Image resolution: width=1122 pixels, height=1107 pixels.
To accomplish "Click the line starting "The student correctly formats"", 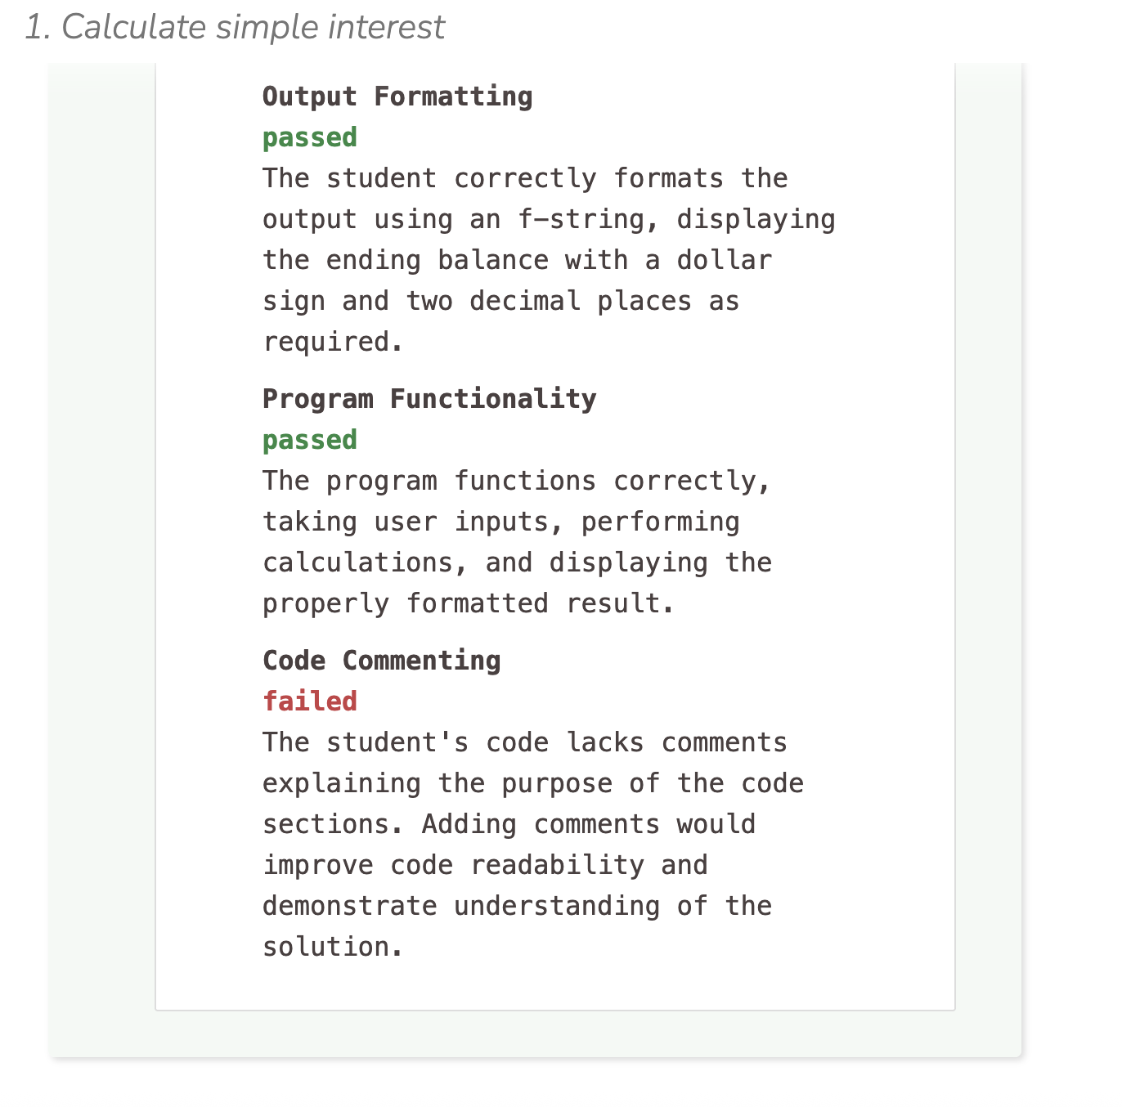I will [x=525, y=178].
